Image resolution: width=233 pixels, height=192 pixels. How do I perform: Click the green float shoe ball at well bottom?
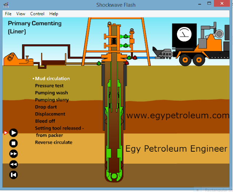pyautogui.click(x=114, y=176)
